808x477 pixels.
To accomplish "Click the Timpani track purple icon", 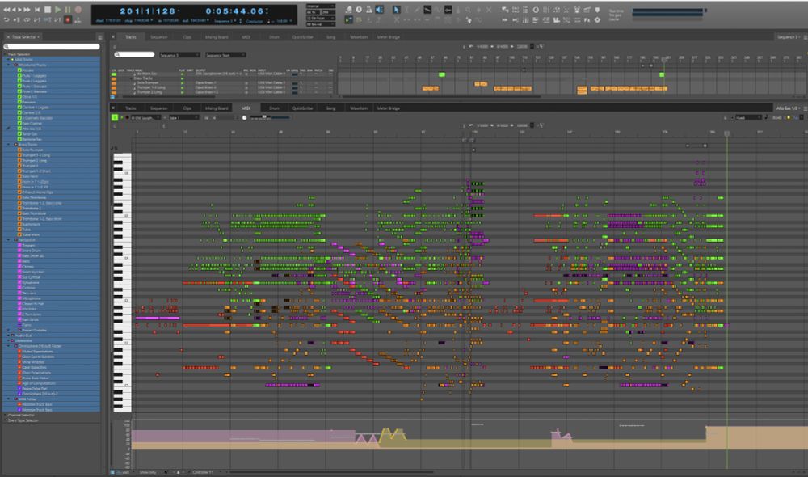I will pos(19,246).
